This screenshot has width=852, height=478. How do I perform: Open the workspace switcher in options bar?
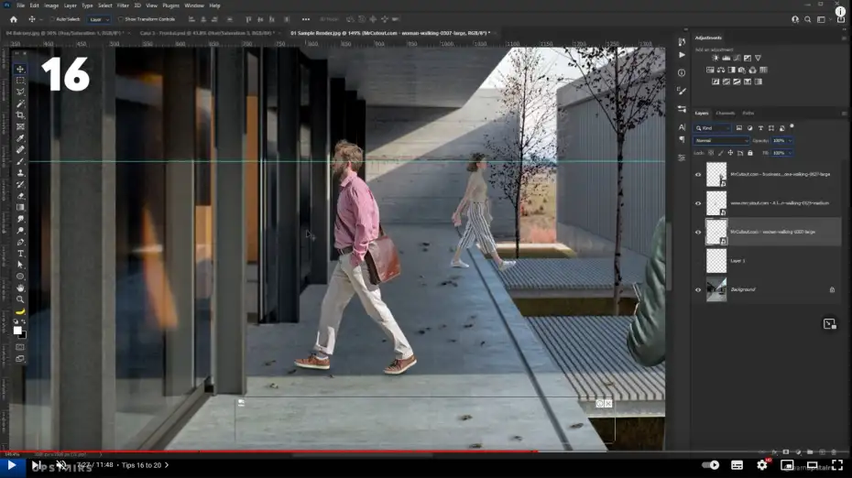point(821,19)
